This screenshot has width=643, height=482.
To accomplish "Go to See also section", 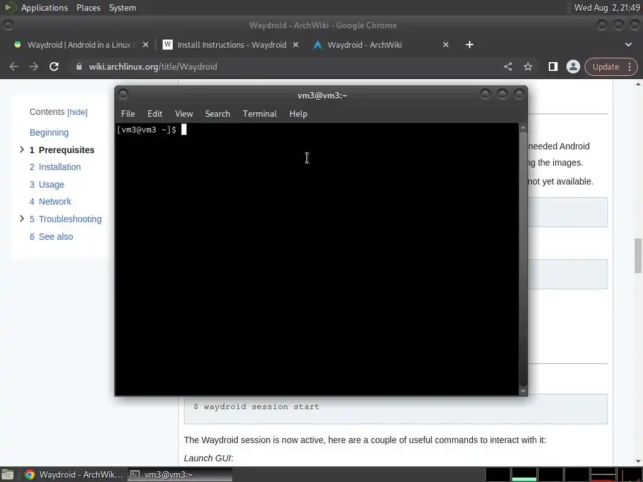I will pyautogui.click(x=51, y=237).
